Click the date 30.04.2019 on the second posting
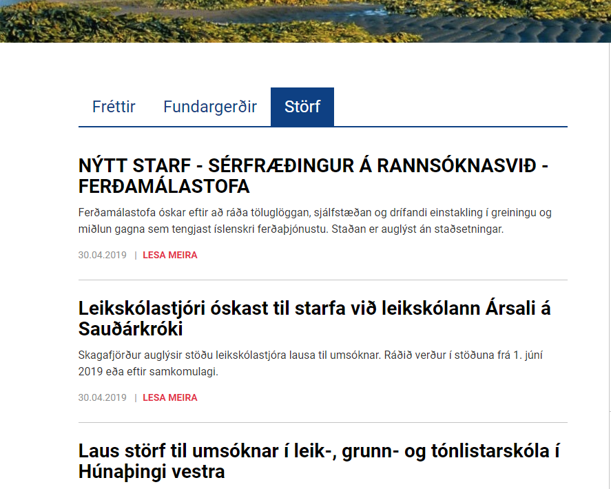 point(102,397)
